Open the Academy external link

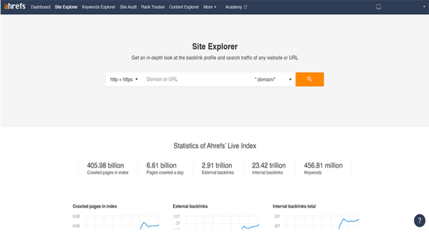pos(236,7)
